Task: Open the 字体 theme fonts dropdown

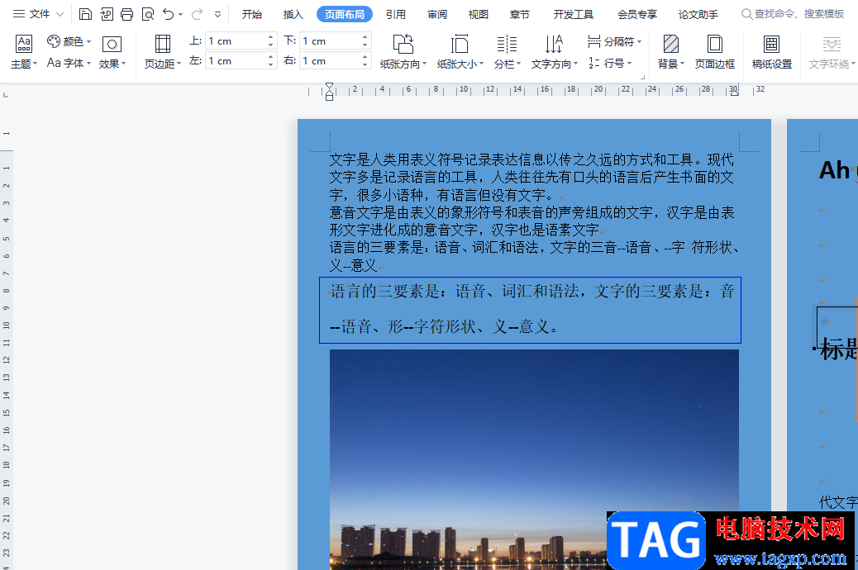Action: coord(69,63)
